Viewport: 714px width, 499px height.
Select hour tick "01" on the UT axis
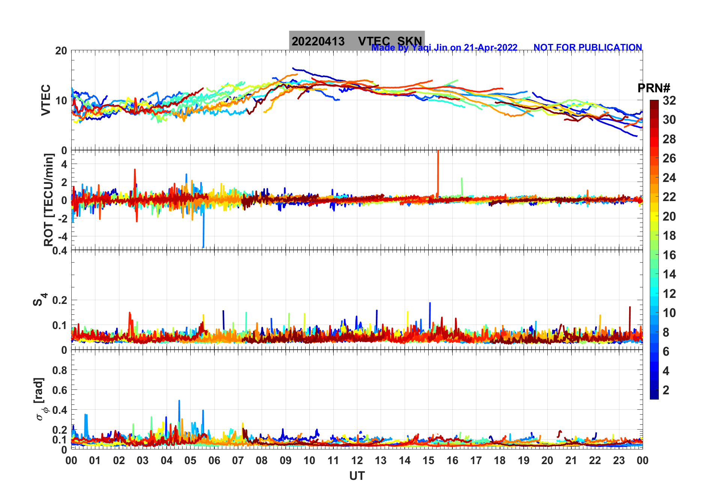tap(95, 461)
